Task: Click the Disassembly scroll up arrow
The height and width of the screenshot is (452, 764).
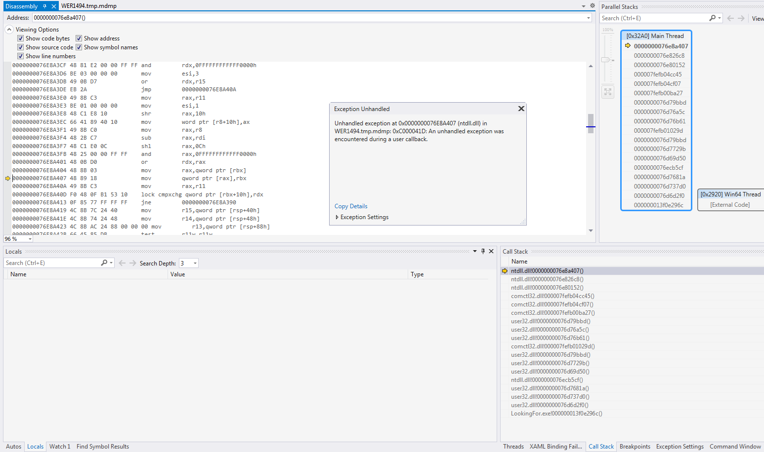Action: coord(591,66)
